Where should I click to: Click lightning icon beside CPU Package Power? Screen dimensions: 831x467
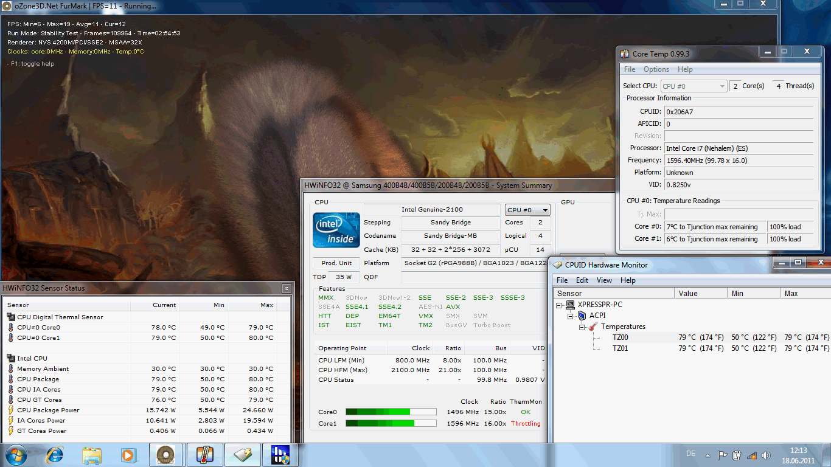(x=11, y=410)
